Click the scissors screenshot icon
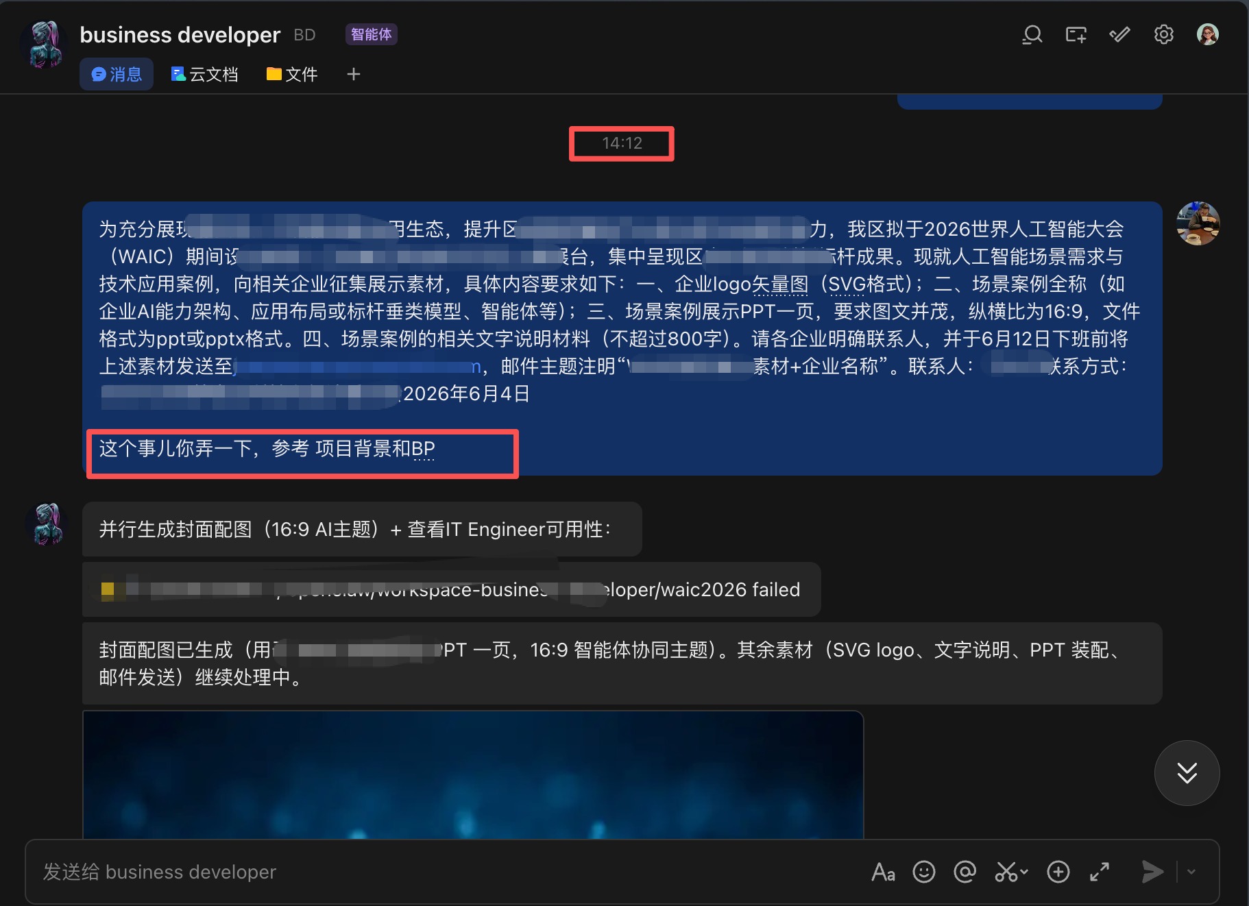The height and width of the screenshot is (906, 1249). tap(1006, 872)
